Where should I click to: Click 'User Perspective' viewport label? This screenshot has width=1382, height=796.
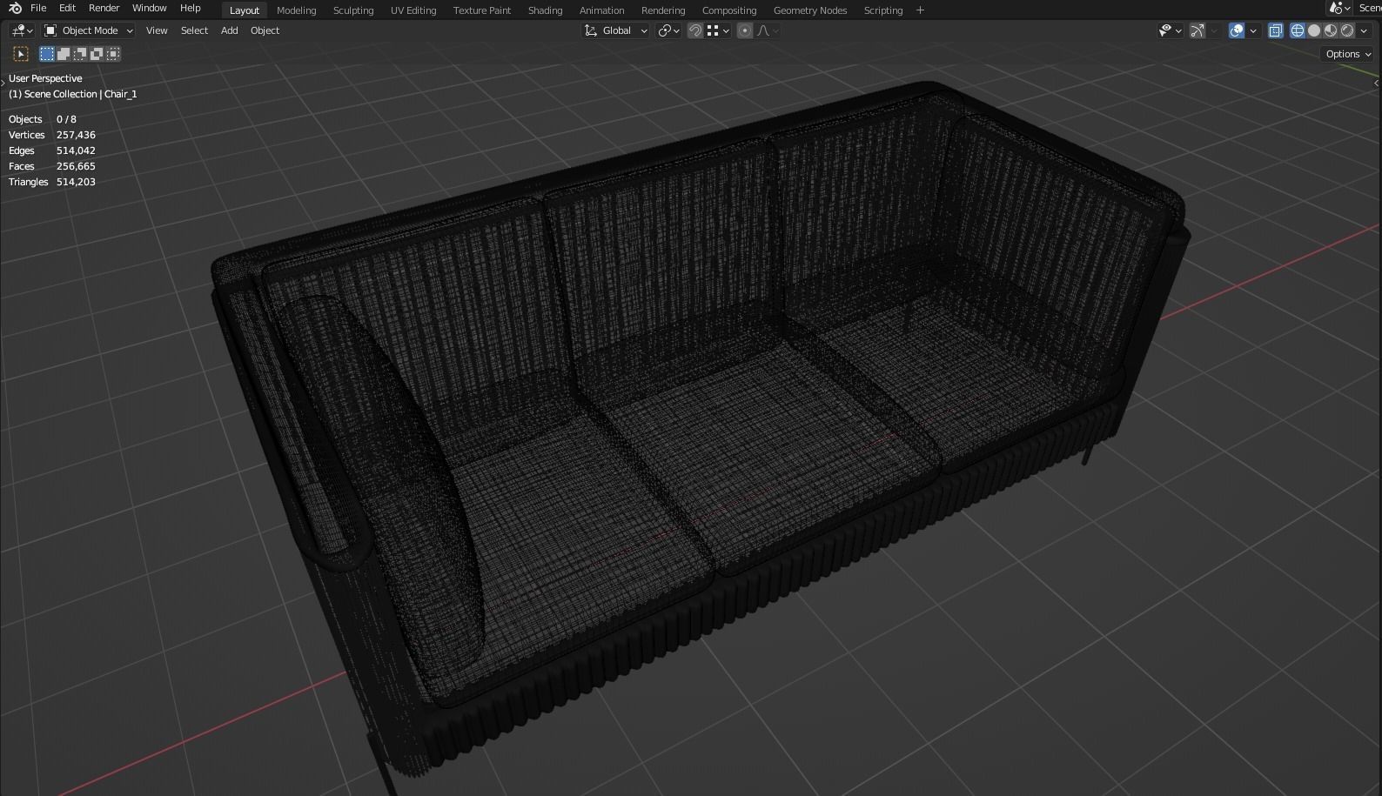click(45, 78)
